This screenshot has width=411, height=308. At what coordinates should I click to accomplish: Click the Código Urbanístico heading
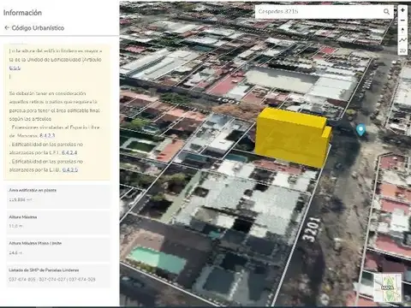pos(38,28)
